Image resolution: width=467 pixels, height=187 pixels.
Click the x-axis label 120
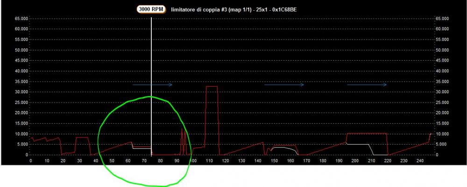pyautogui.click(x=225, y=161)
